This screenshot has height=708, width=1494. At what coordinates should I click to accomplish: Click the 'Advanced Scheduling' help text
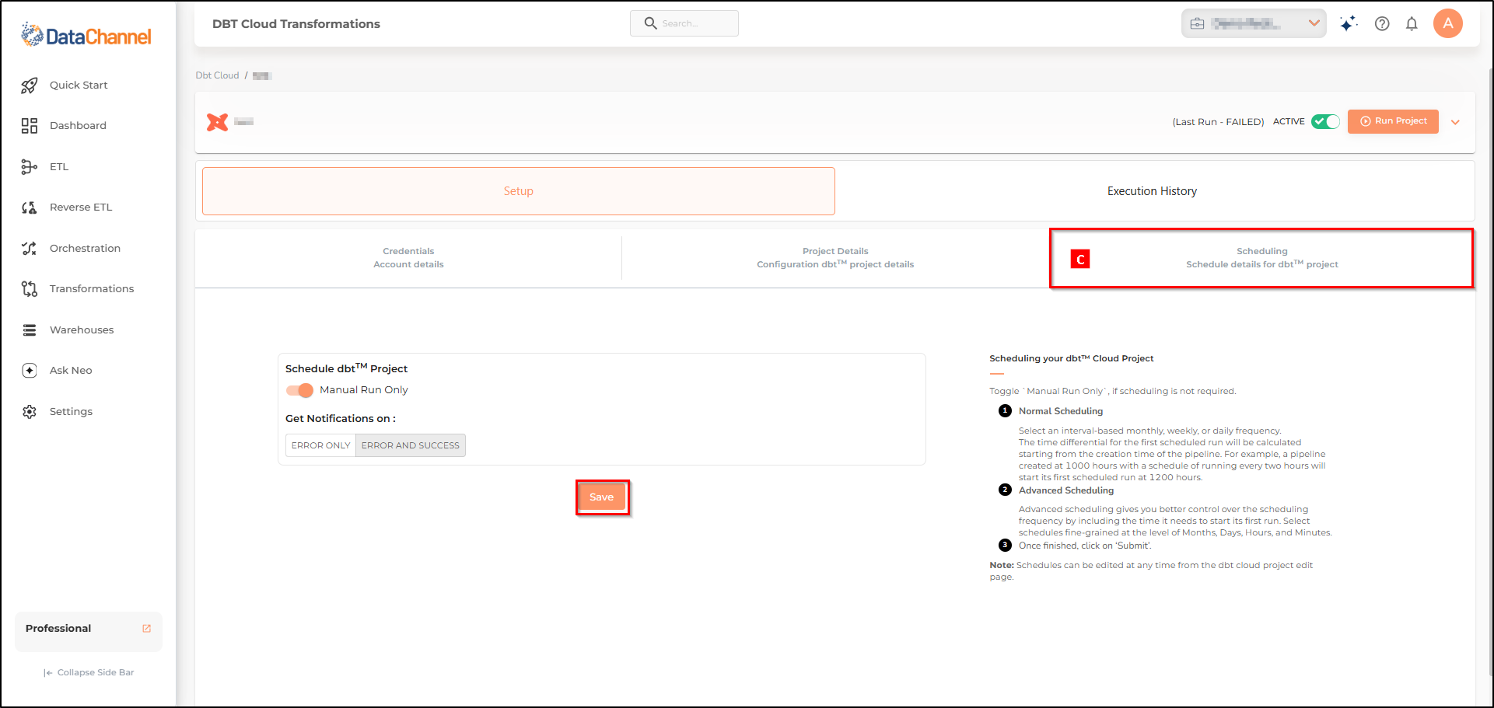click(1066, 490)
